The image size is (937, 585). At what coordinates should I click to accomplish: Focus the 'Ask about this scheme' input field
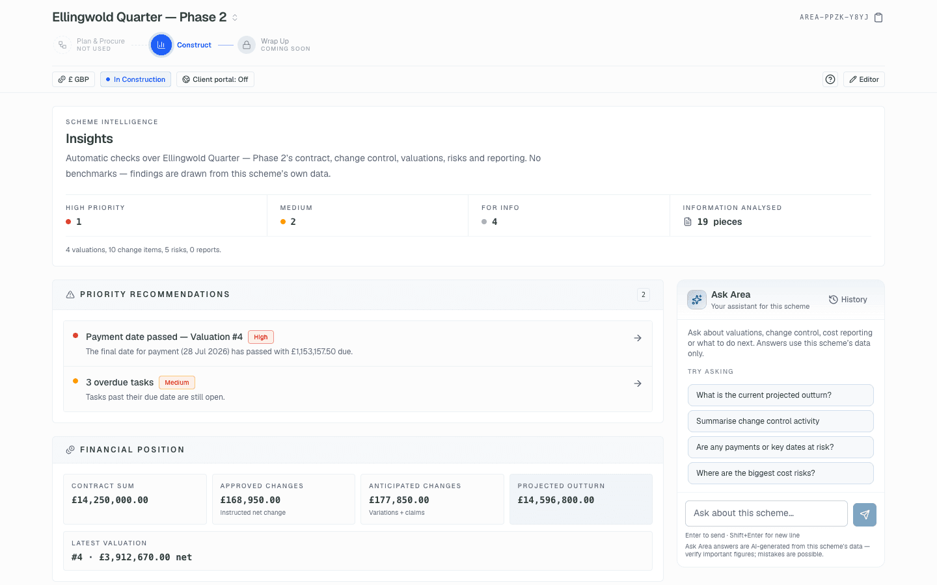[x=767, y=513]
